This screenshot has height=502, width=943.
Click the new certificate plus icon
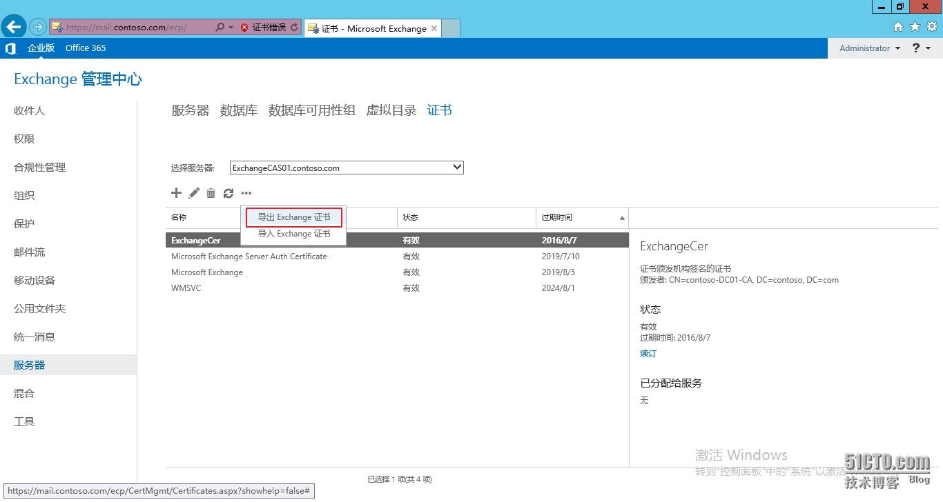(x=176, y=193)
